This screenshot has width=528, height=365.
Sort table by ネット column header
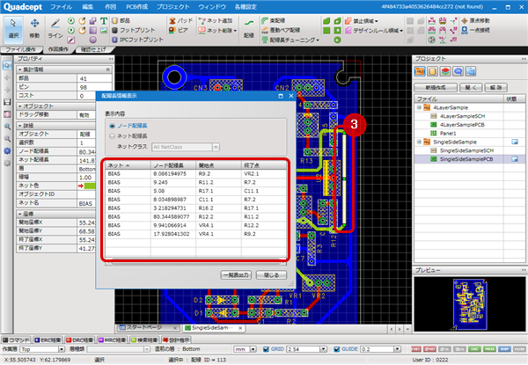[128, 165]
